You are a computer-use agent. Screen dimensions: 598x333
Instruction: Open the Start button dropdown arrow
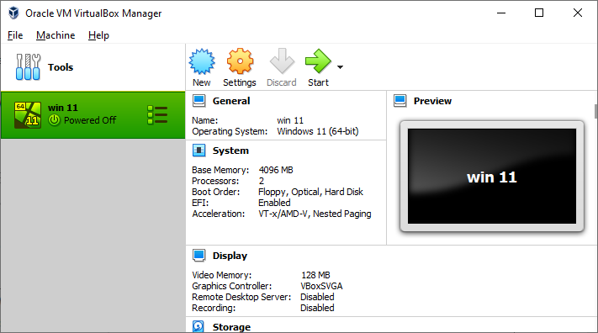[x=340, y=67]
